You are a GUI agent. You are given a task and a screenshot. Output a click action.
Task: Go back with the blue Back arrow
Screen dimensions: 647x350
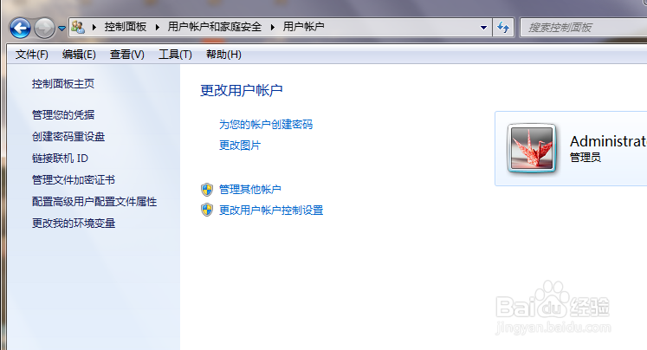click(x=20, y=28)
